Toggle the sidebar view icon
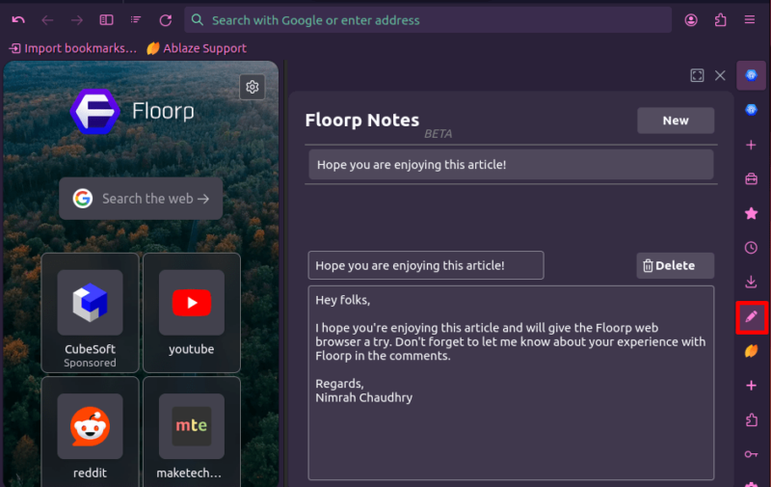Screen dimensions: 771x487 (x=106, y=20)
